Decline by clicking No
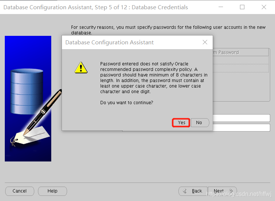The width and height of the screenshot is (275, 201). [x=200, y=123]
